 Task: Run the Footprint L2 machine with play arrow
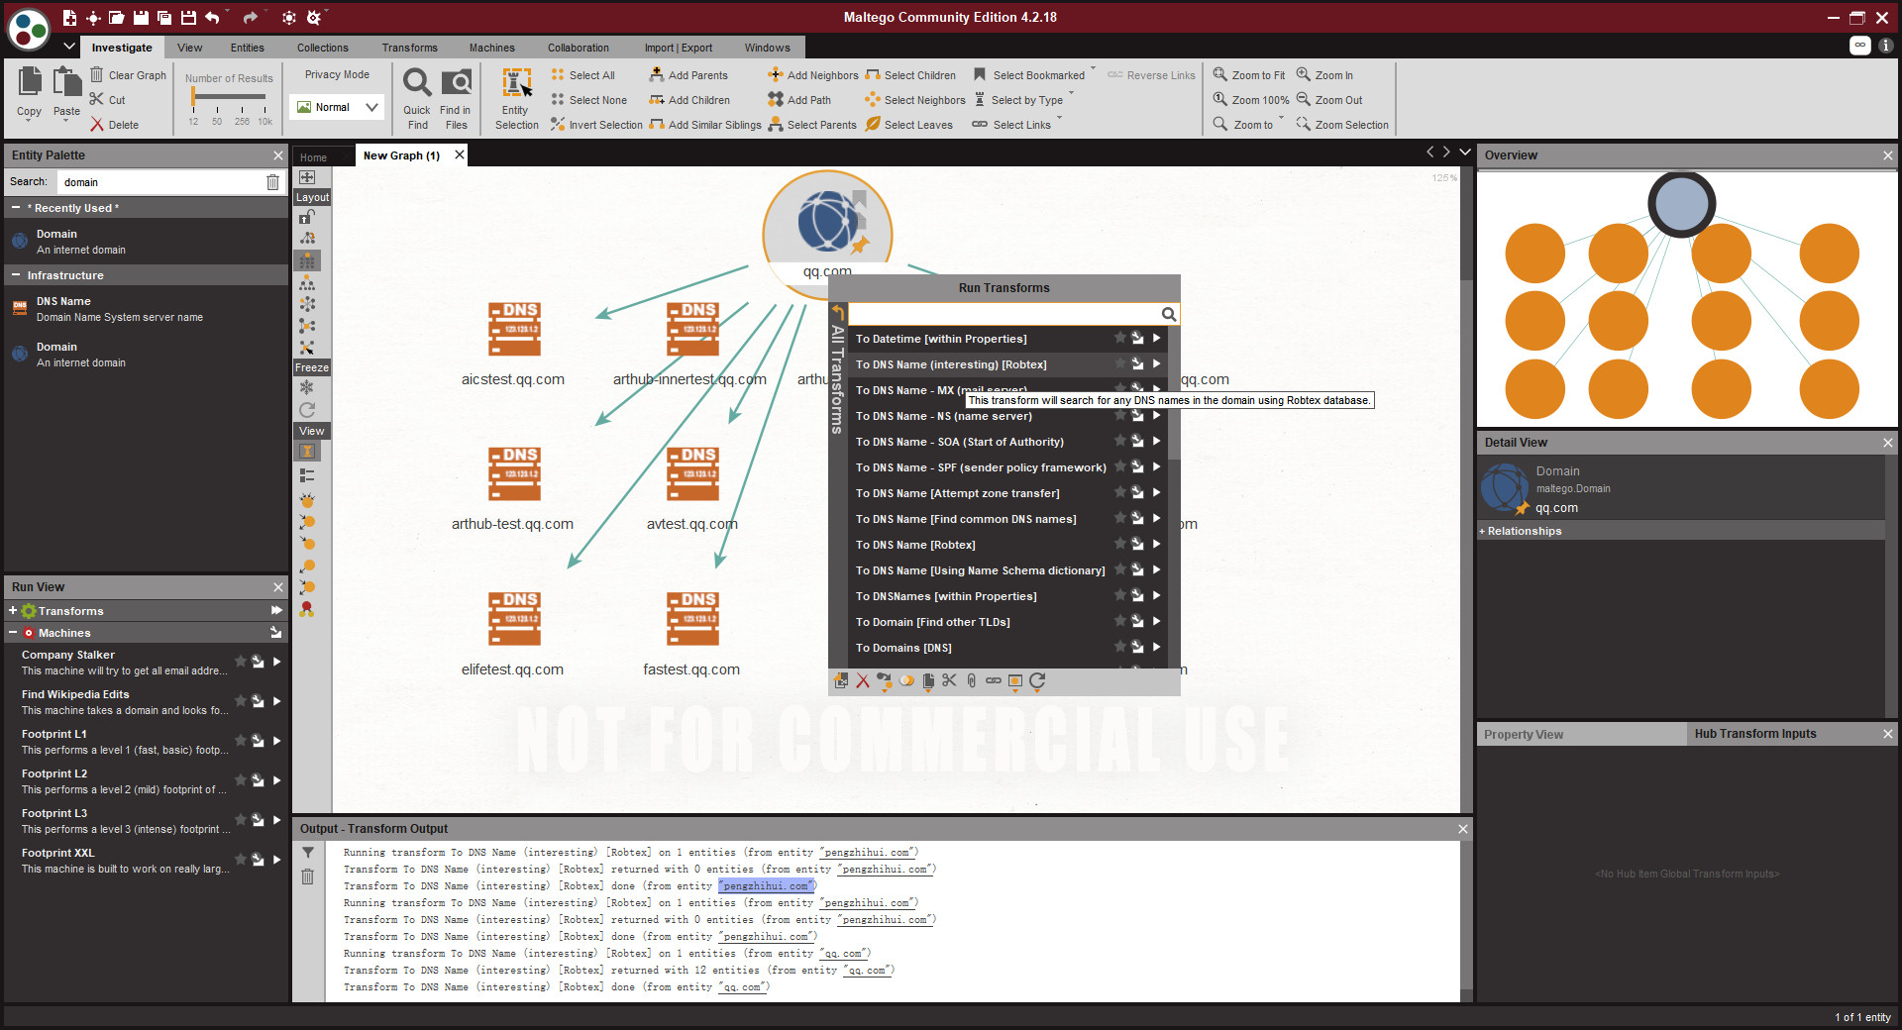[x=276, y=780]
